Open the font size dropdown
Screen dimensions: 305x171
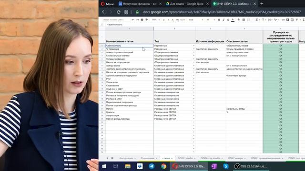coord(211,20)
